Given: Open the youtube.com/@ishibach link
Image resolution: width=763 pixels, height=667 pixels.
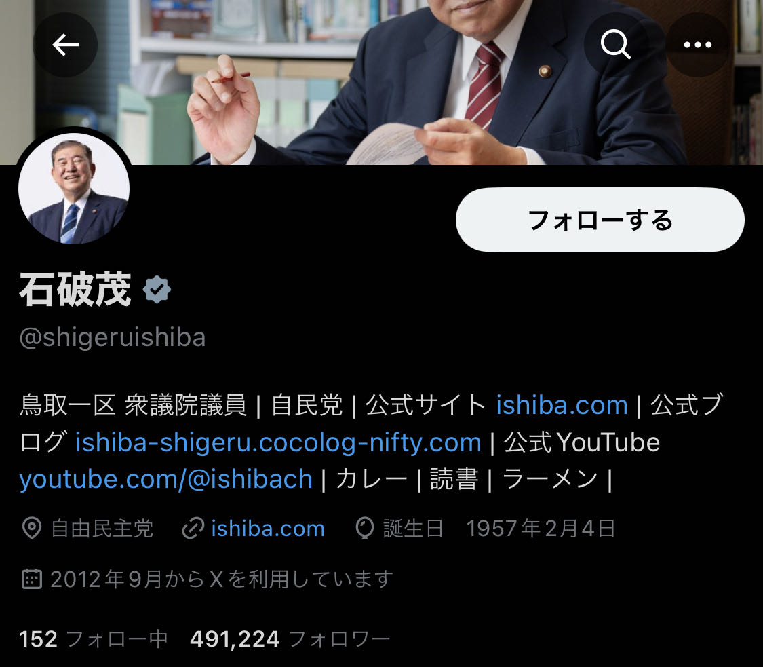Looking at the screenshot, I should [166, 479].
